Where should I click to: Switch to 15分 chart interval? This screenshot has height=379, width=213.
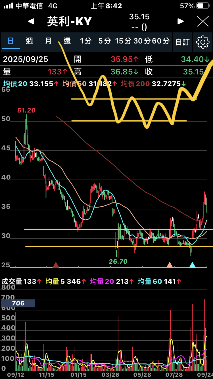123,41
